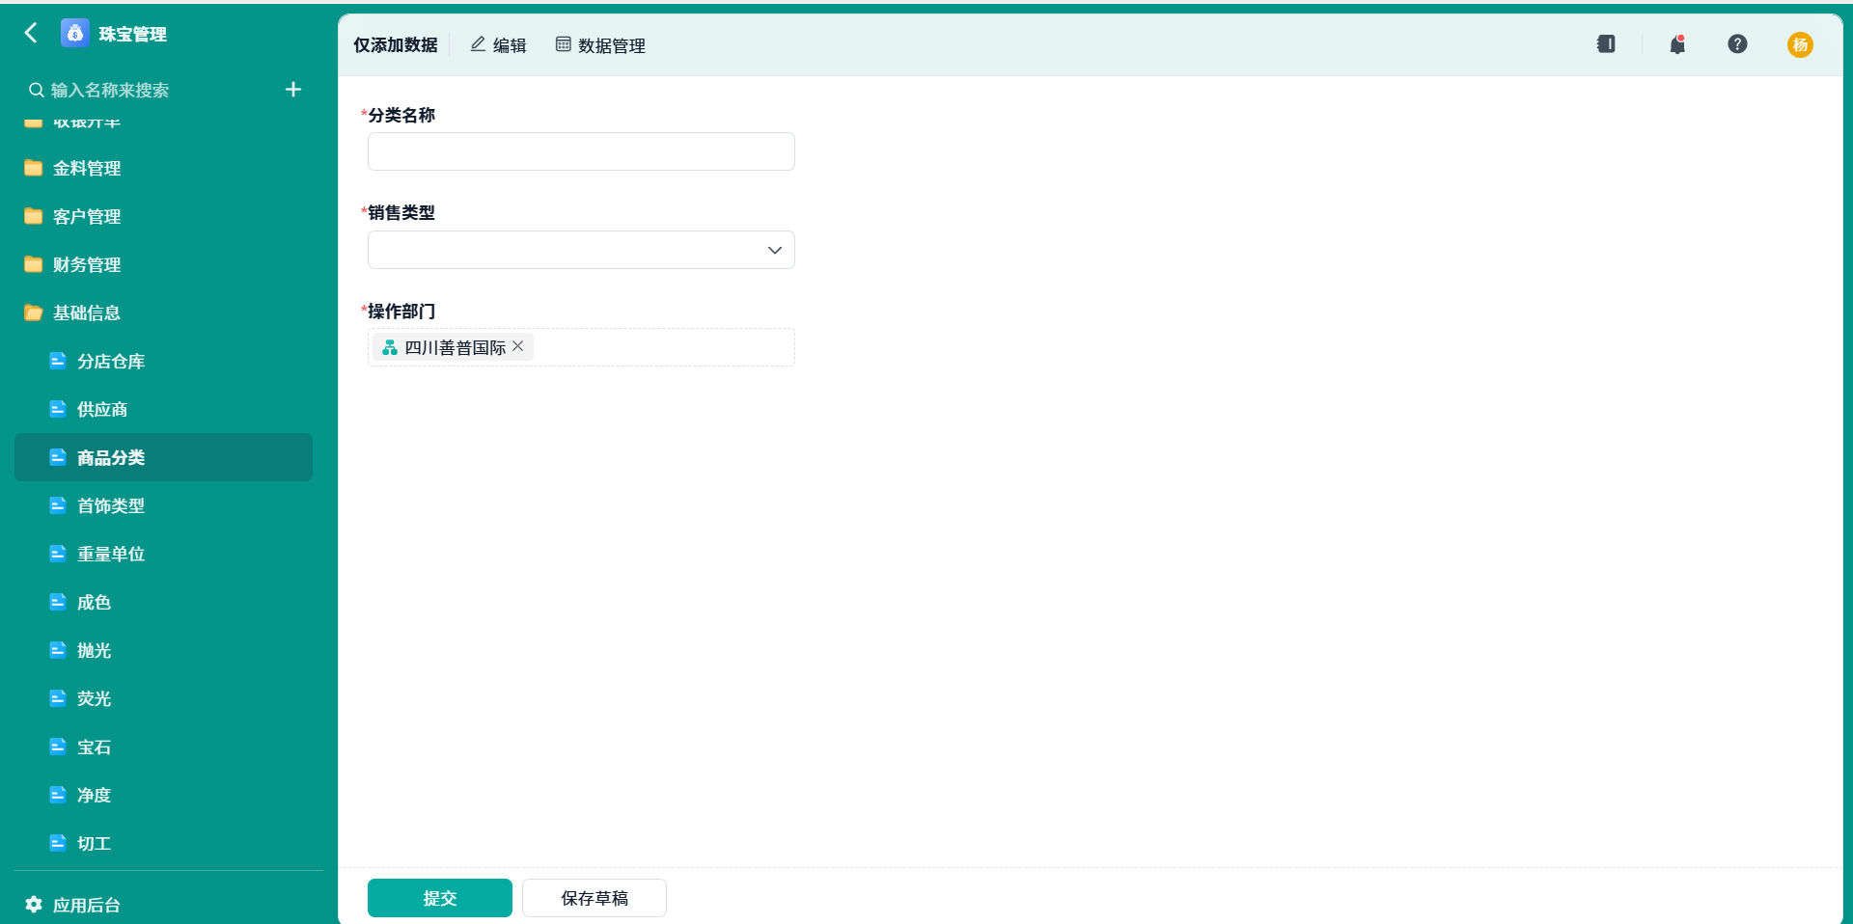Viewport: 1853px width, 924px height.
Task: Open the 重量单位 form
Action: (164, 554)
